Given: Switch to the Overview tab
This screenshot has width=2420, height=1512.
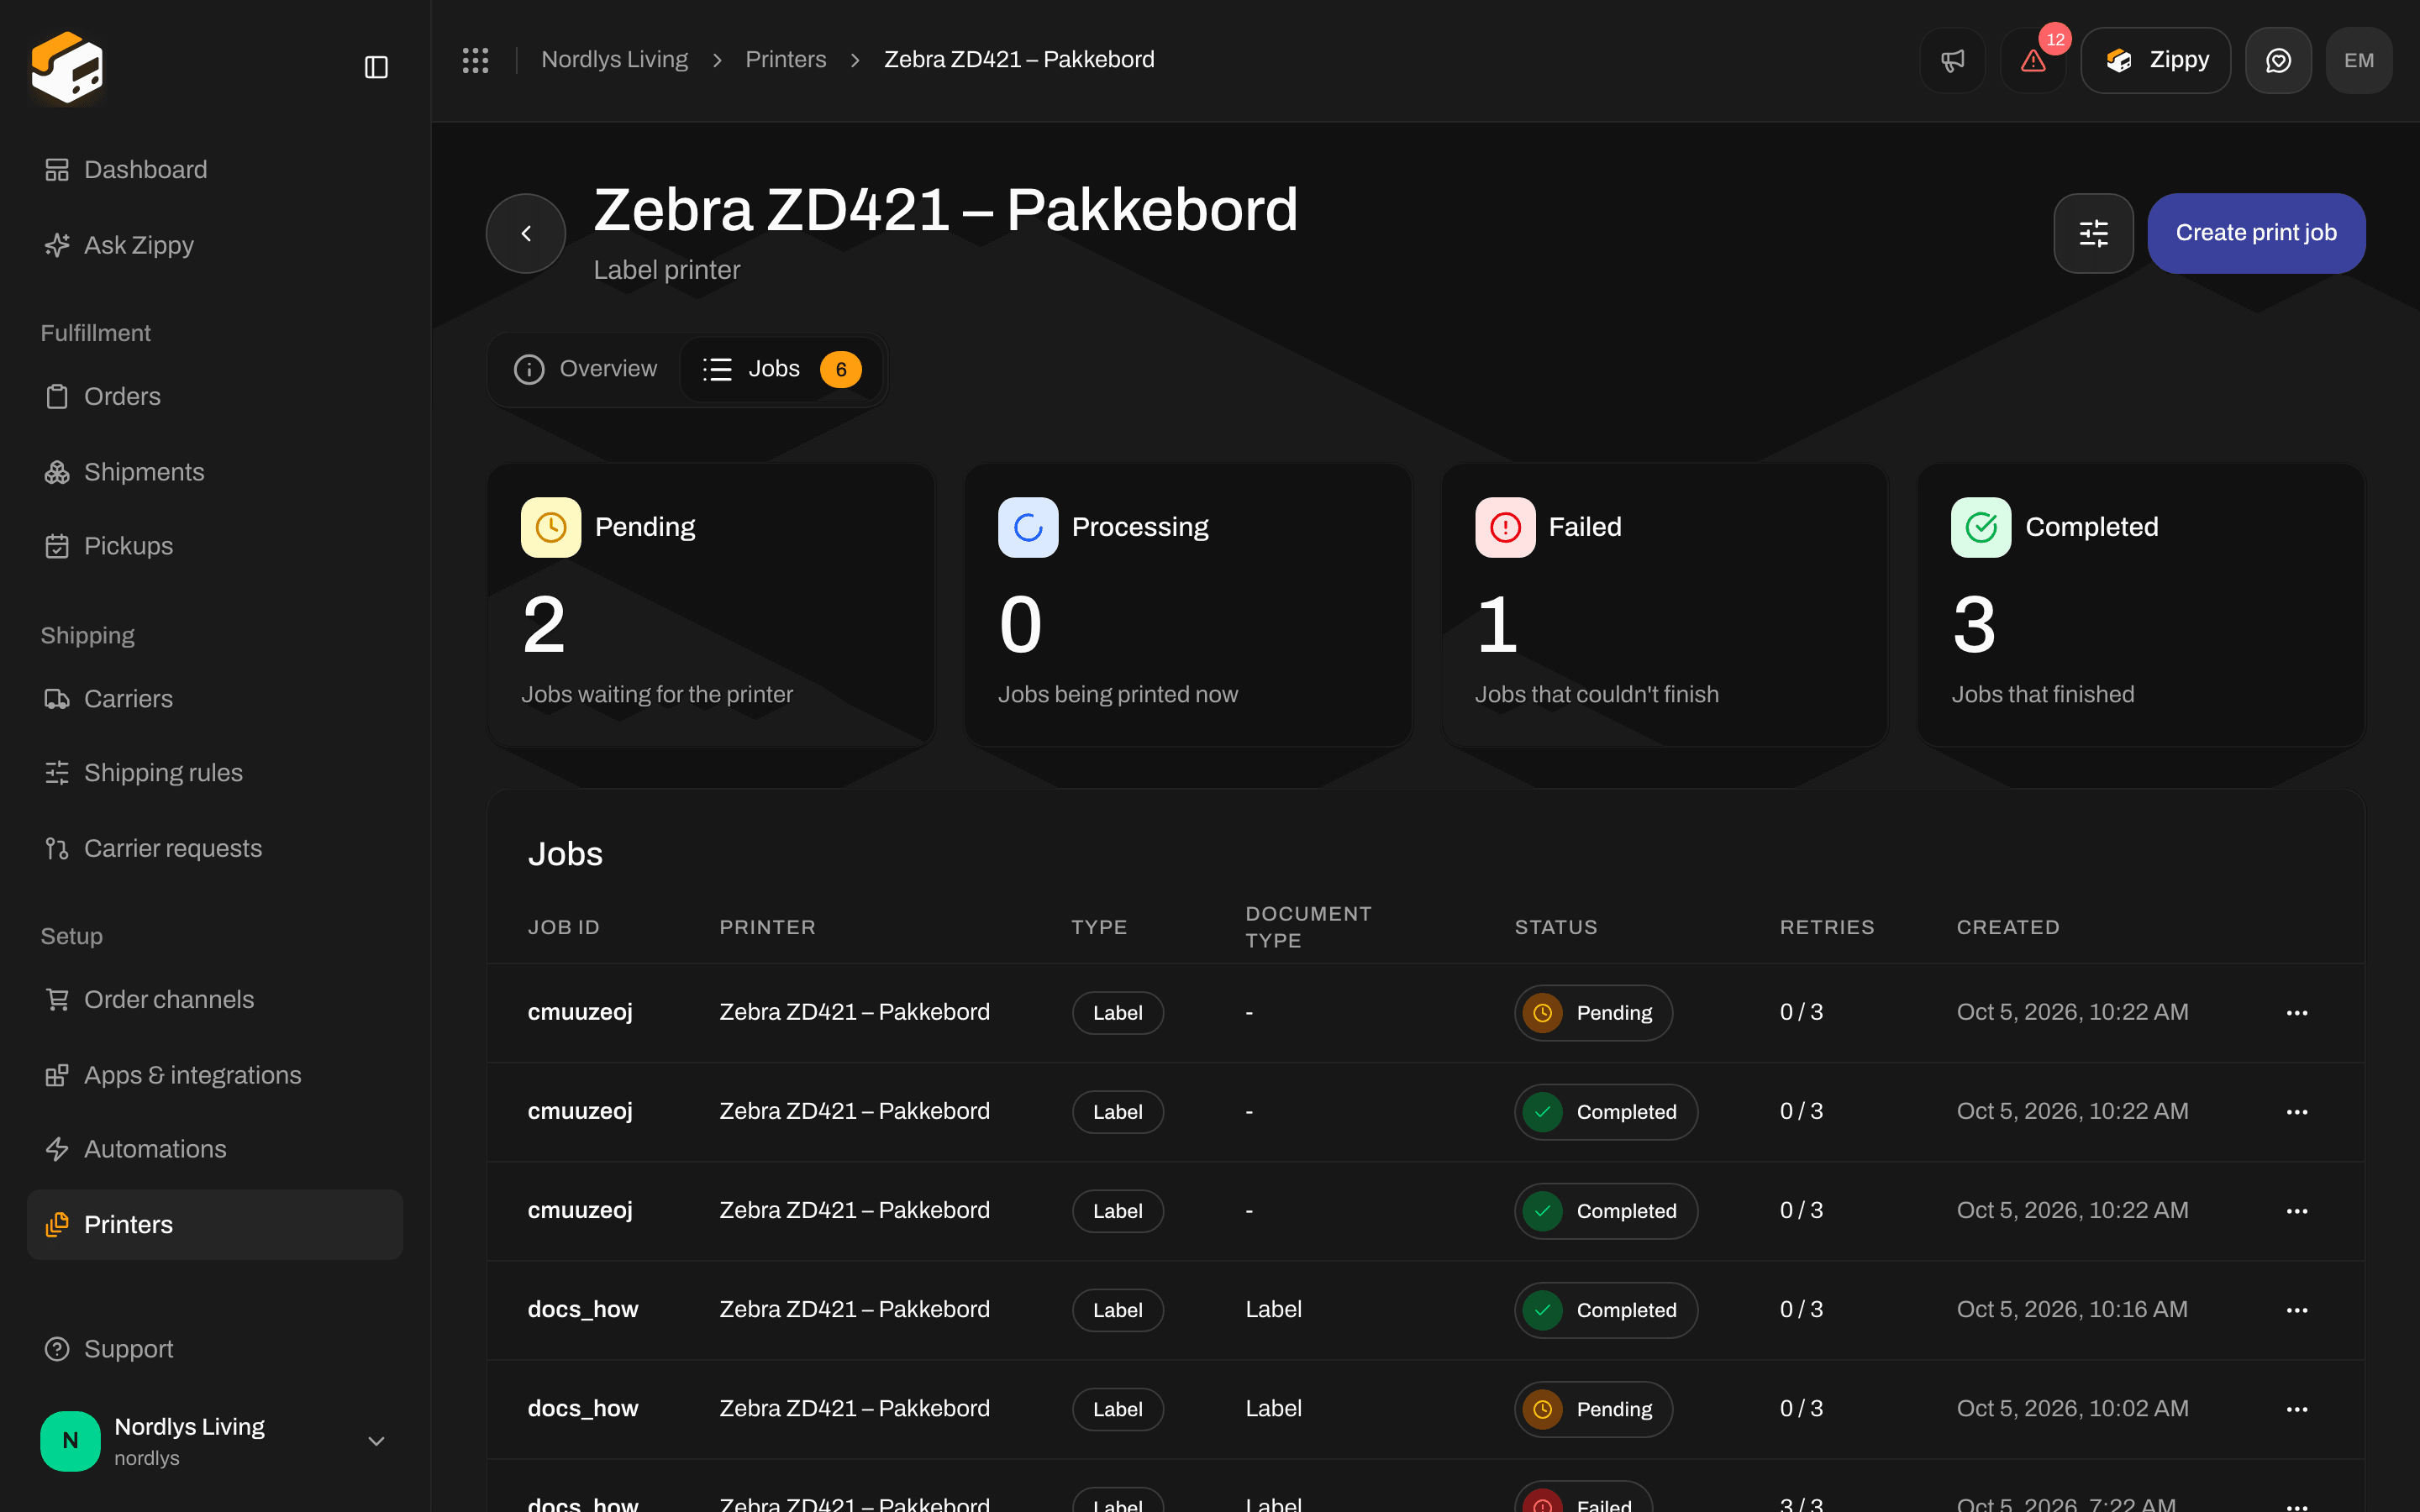Looking at the screenshot, I should [x=586, y=369].
